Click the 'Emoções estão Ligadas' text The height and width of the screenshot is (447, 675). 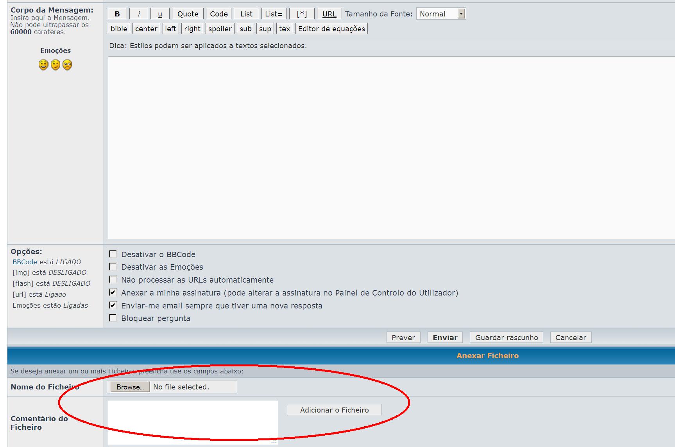[50, 305]
